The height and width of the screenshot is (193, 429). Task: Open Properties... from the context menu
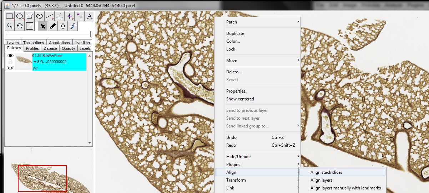point(237,91)
